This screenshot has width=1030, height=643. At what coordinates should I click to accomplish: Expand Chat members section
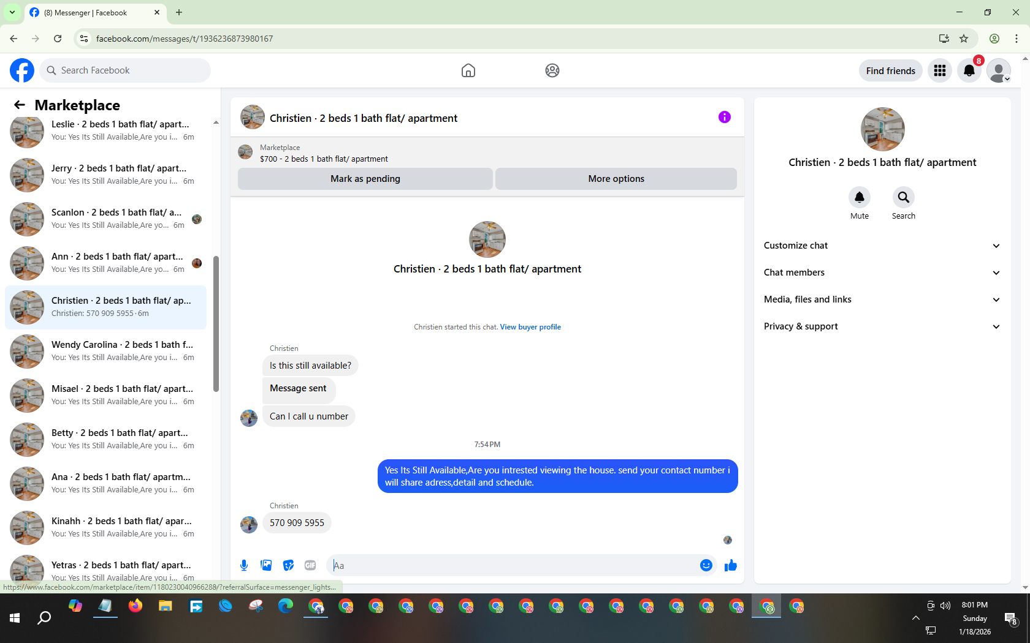click(x=882, y=273)
